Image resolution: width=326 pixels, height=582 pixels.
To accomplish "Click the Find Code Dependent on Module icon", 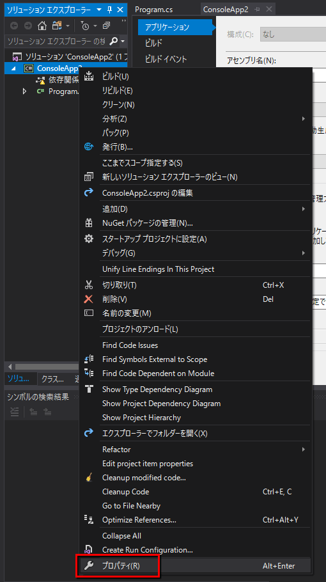I will click(89, 373).
